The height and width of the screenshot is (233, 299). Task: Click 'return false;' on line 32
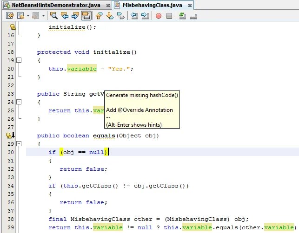click(x=83, y=169)
